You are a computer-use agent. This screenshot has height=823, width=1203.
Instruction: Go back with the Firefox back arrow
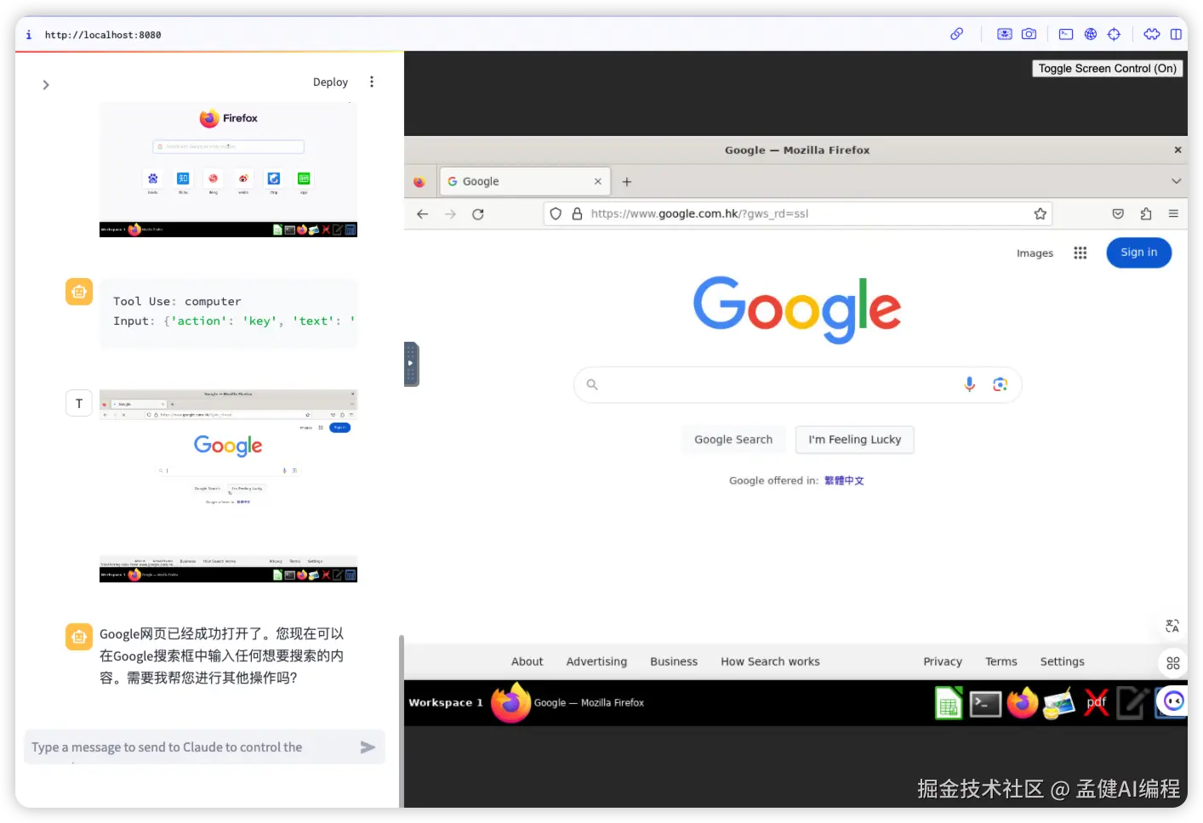tap(423, 214)
